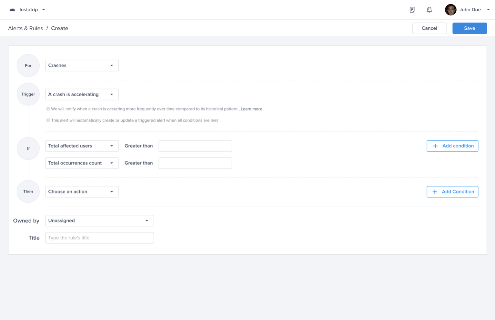Click the info icon beside crash notification text
Image resolution: width=495 pixels, height=320 pixels.
pyautogui.click(x=48, y=109)
